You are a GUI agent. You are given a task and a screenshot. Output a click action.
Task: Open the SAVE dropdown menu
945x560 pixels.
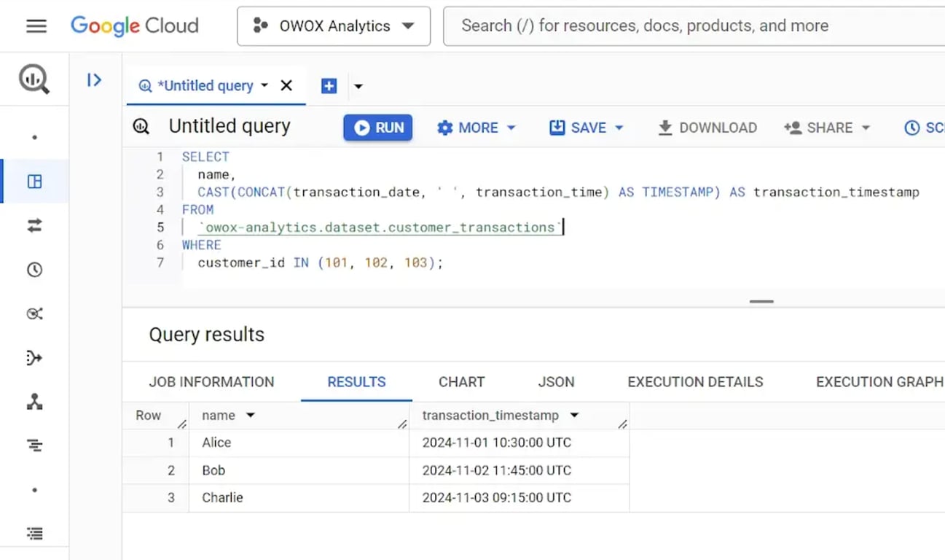click(587, 128)
